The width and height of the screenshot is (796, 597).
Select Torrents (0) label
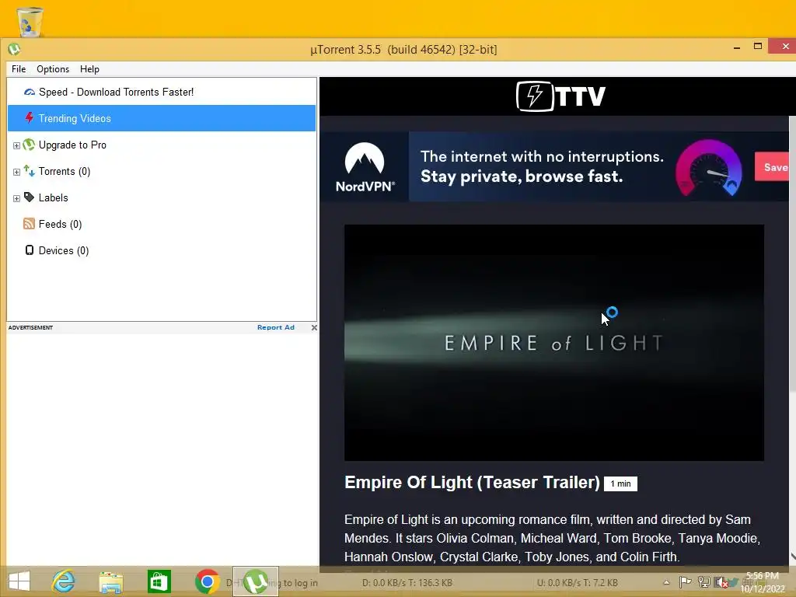[x=65, y=172]
